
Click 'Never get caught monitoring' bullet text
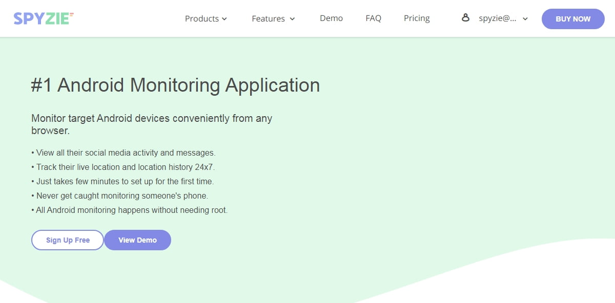[120, 196]
